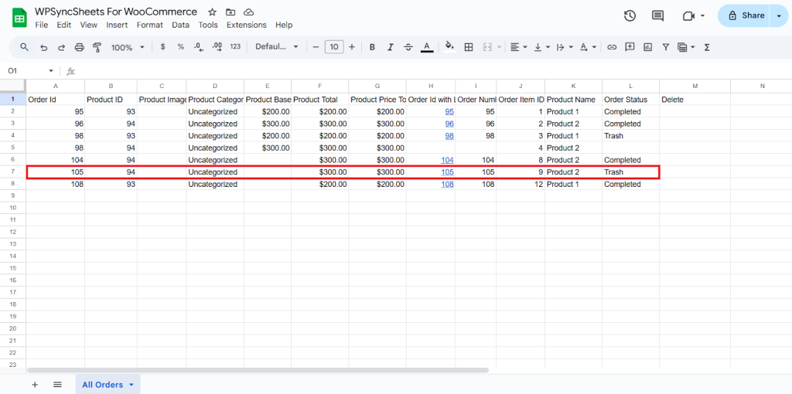Click the merge cells icon

(487, 47)
